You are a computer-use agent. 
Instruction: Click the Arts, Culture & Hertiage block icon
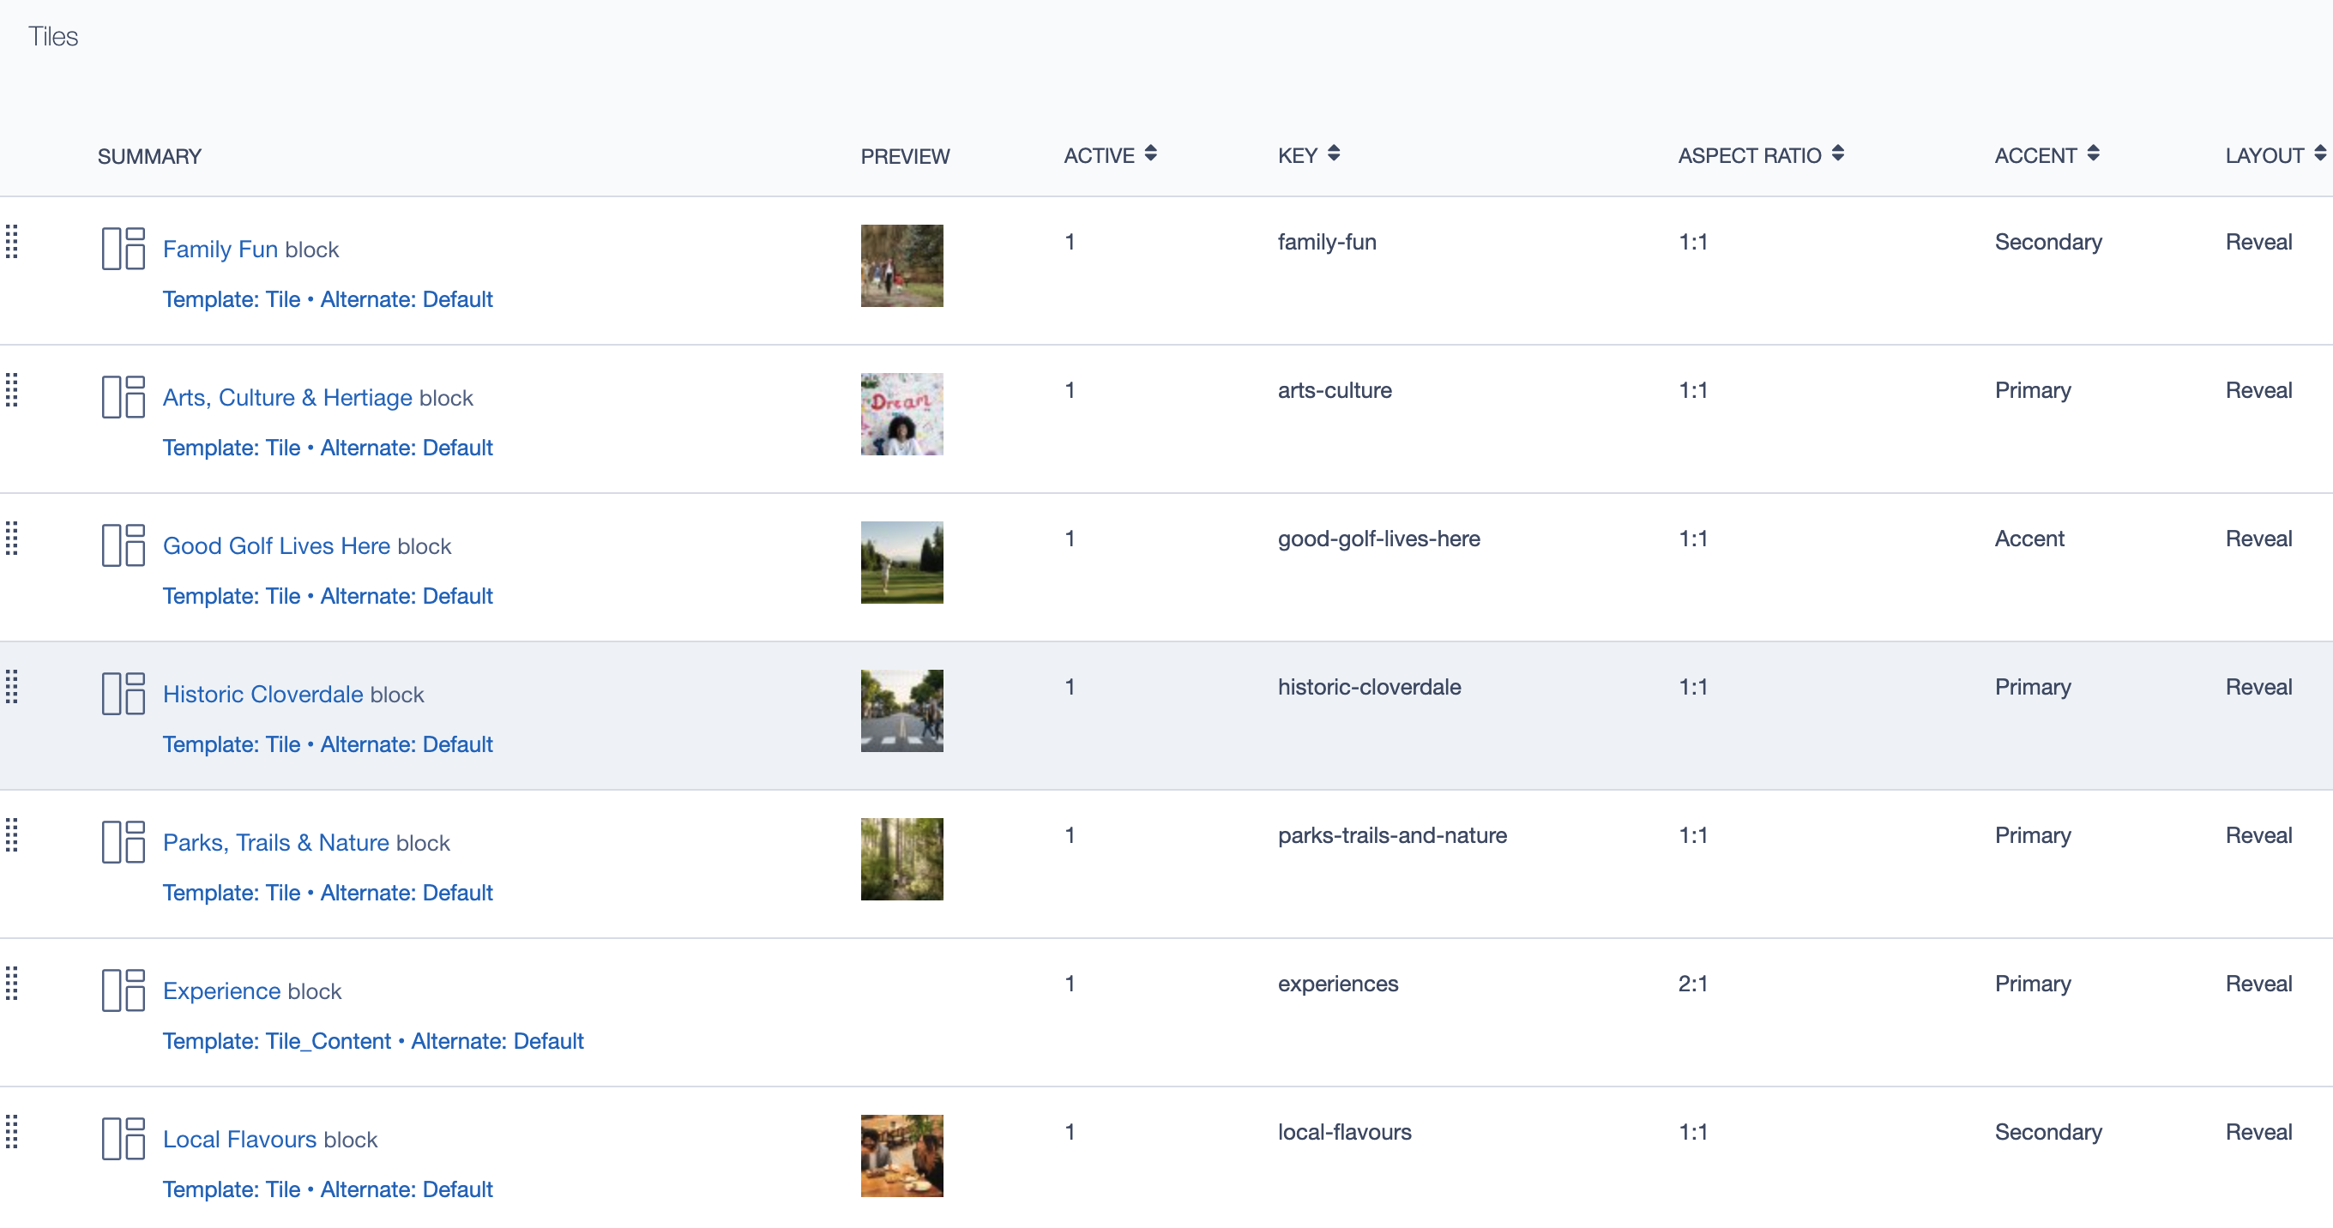124,397
